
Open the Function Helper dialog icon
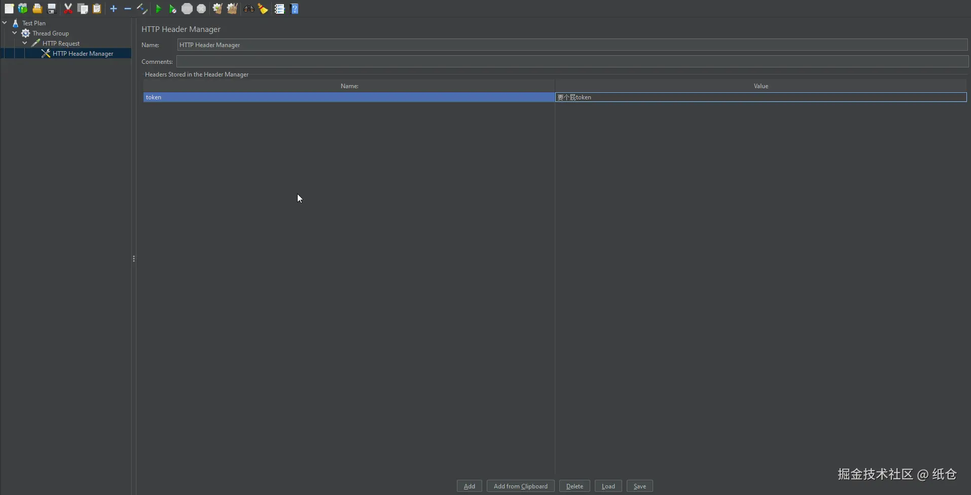[x=279, y=9]
